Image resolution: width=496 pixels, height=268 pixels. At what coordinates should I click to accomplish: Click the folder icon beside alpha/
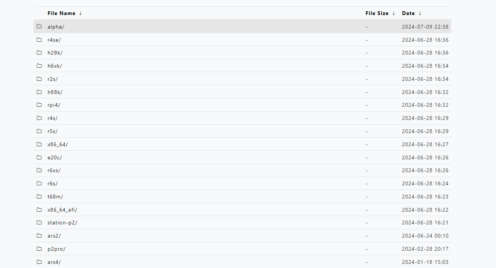pyautogui.click(x=39, y=26)
